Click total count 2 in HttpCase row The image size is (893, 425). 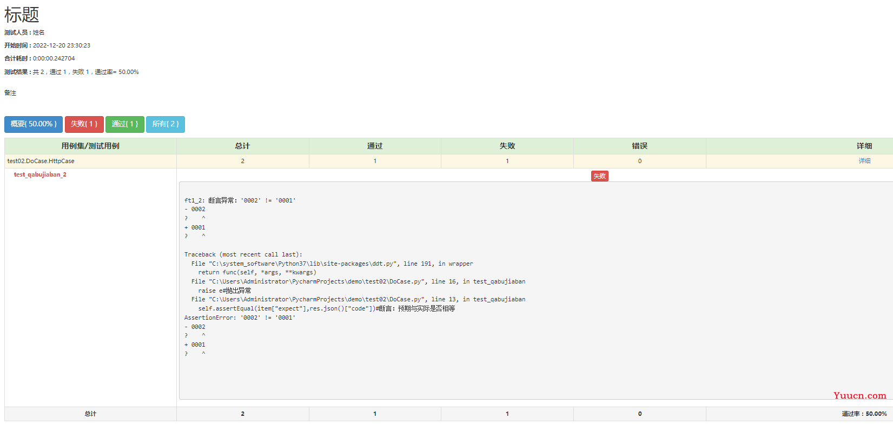(242, 161)
